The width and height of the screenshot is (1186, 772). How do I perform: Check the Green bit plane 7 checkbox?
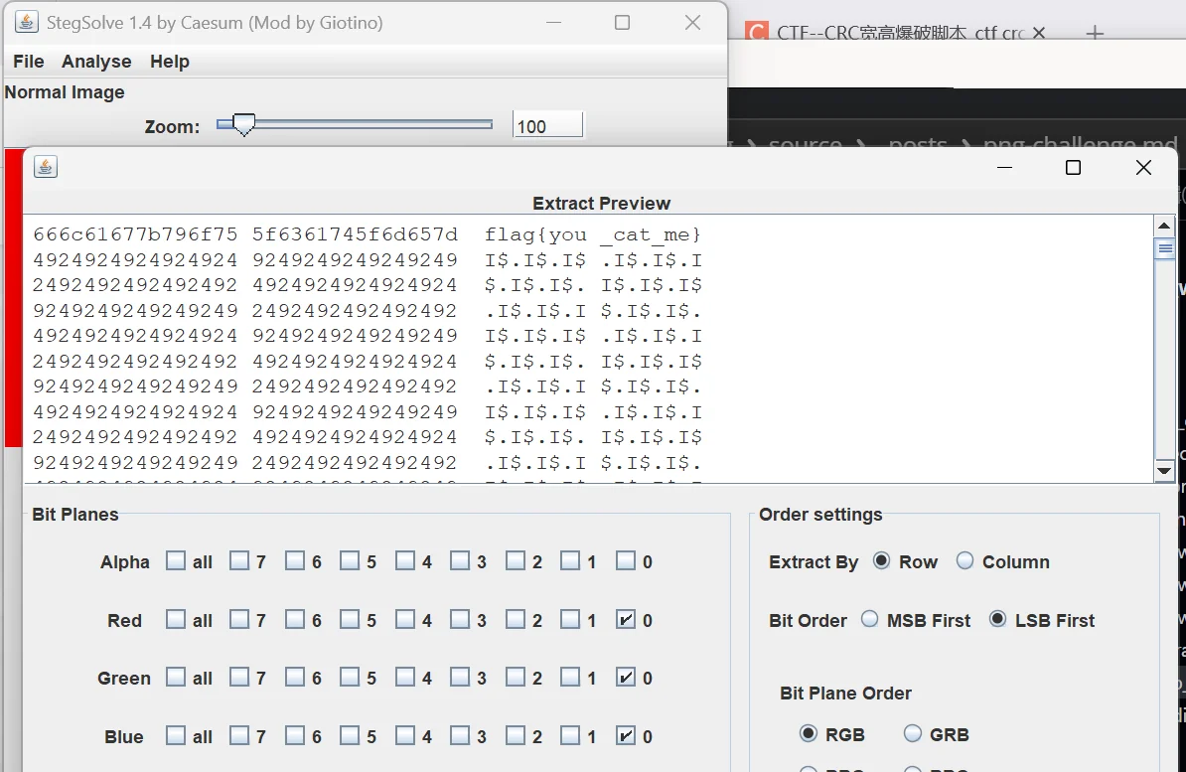[239, 678]
